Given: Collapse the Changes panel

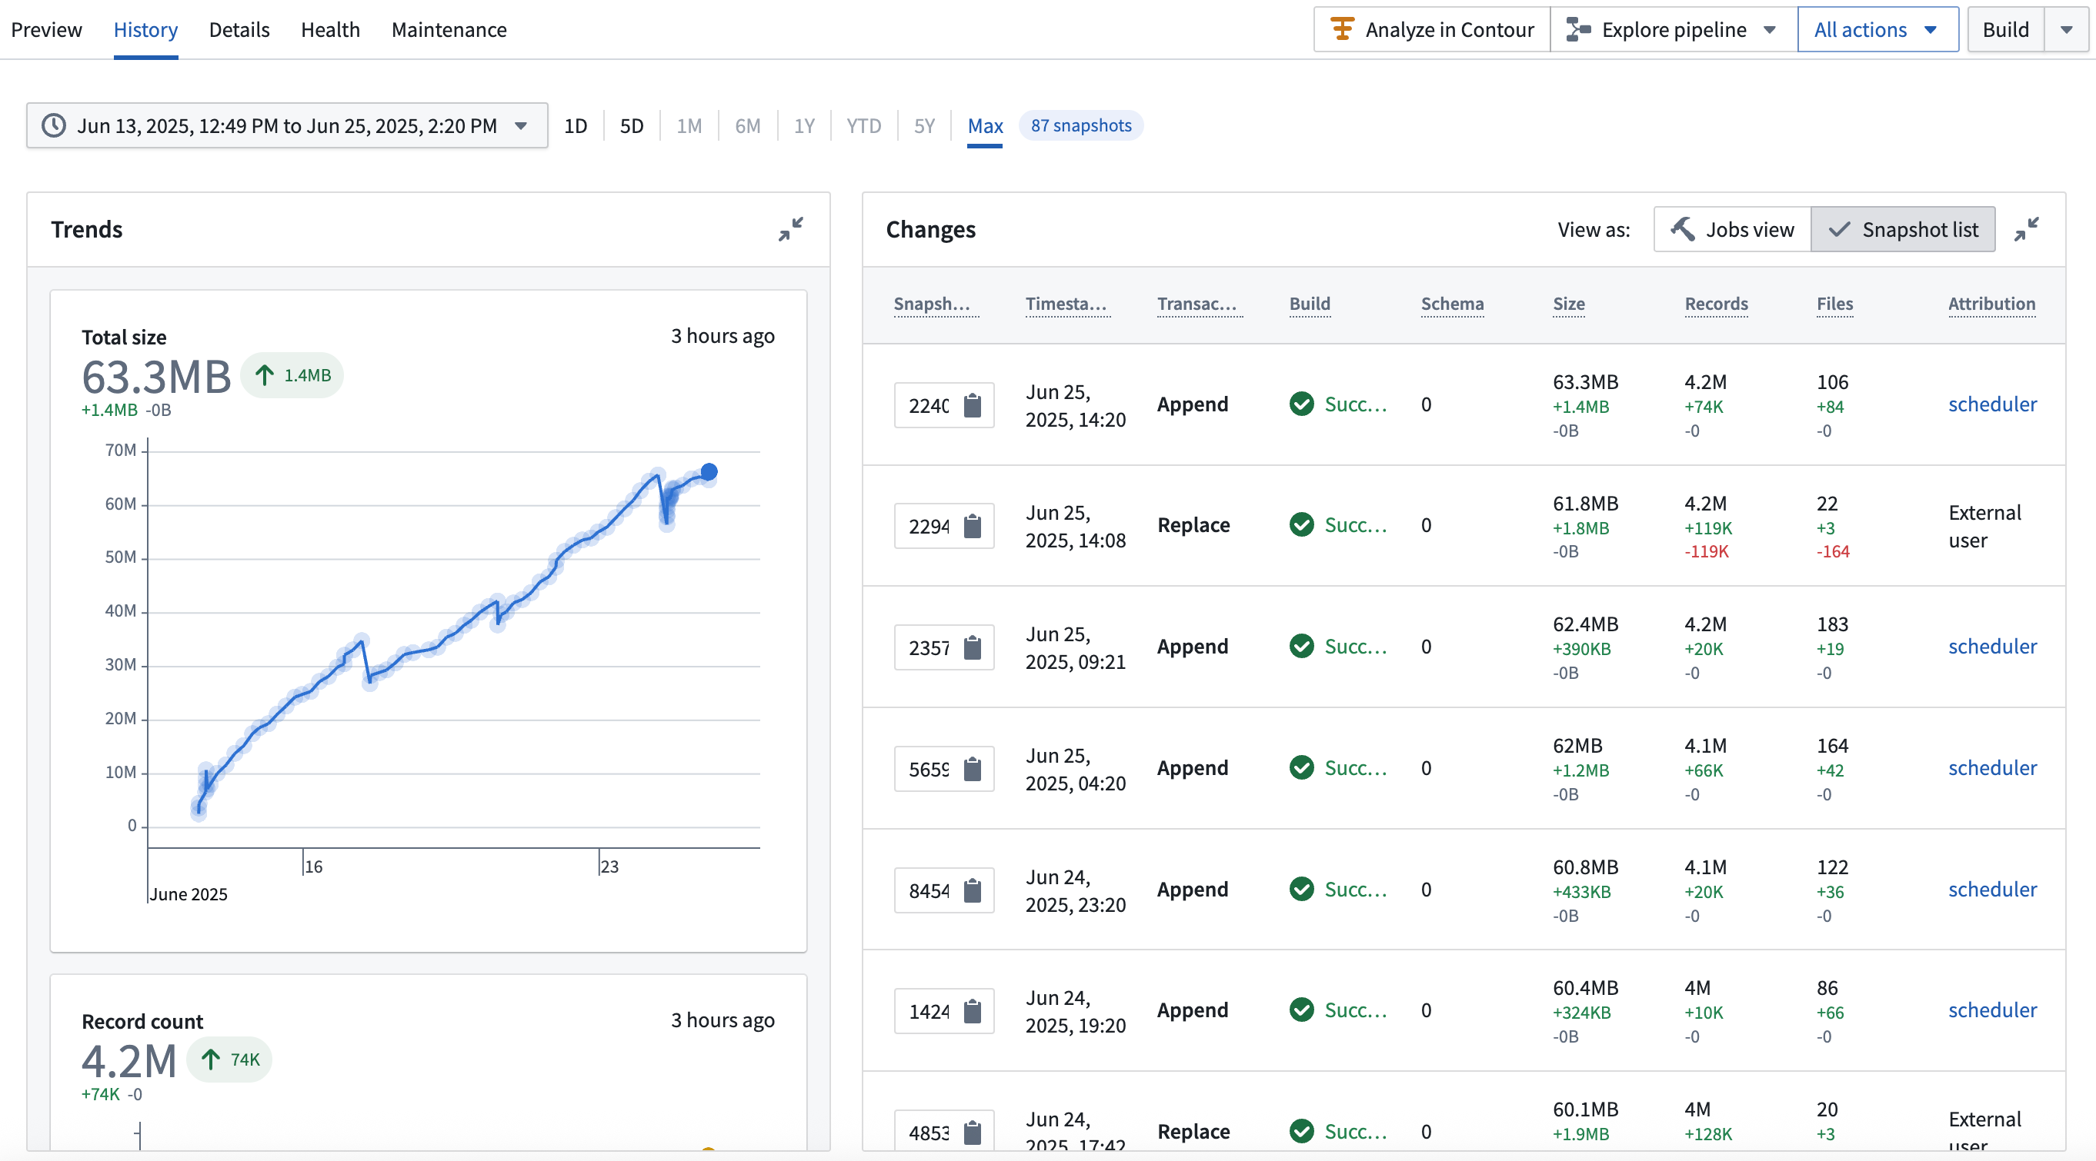Looking at the screenshot, I should click(2026, 229).
